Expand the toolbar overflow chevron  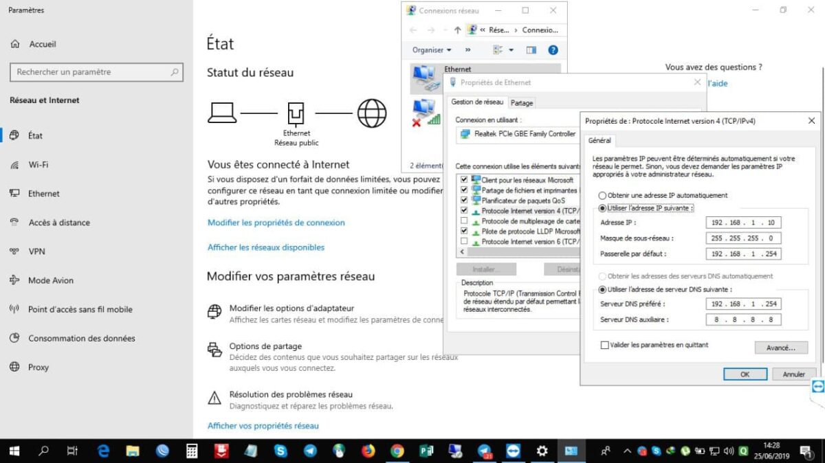(468, 50)
